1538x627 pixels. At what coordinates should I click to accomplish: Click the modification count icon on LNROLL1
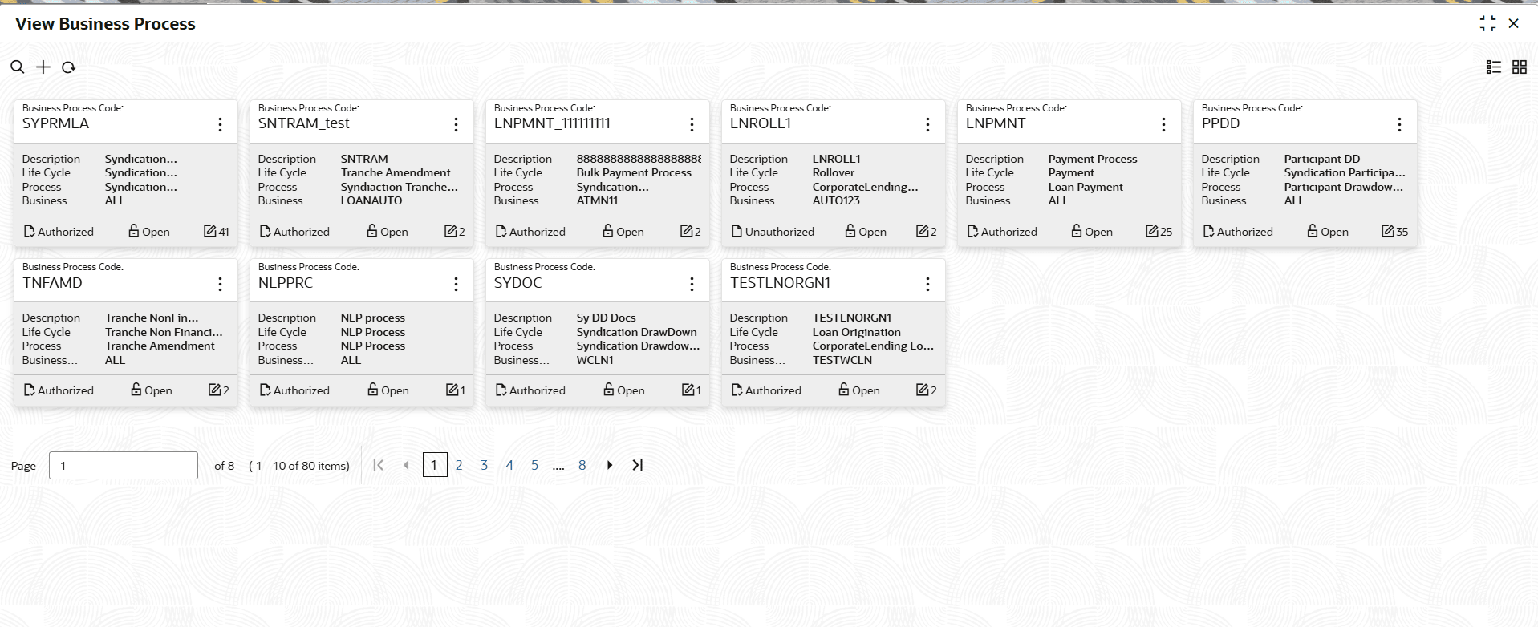click(922, 231)
